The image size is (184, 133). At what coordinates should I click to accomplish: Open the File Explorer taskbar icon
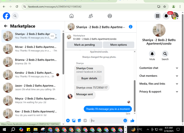point(36,129)
